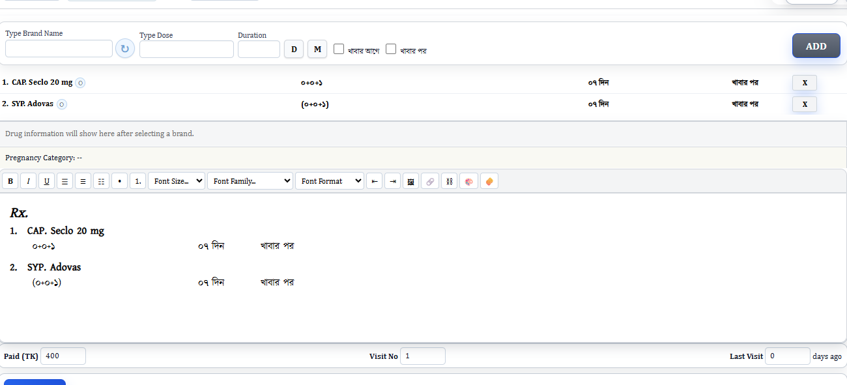Open the text color palette icon
The height and width of the screenshot is (385, 847).
(468, 181)
